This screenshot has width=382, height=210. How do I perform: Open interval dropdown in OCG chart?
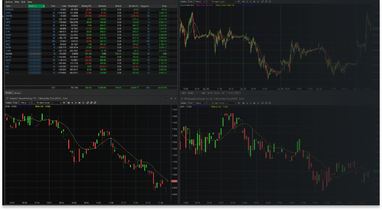(25, 103)
